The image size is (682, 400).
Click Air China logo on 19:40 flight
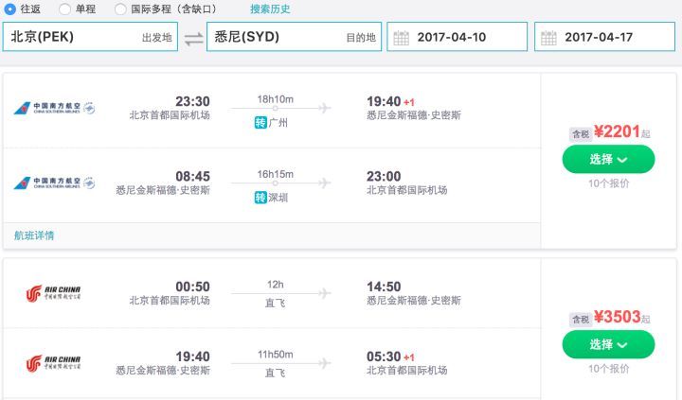[53, 363]
